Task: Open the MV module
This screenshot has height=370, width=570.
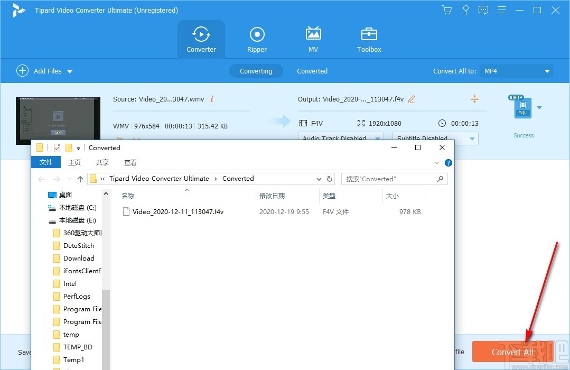Action: pyautogui.click(x=313, y=39)
